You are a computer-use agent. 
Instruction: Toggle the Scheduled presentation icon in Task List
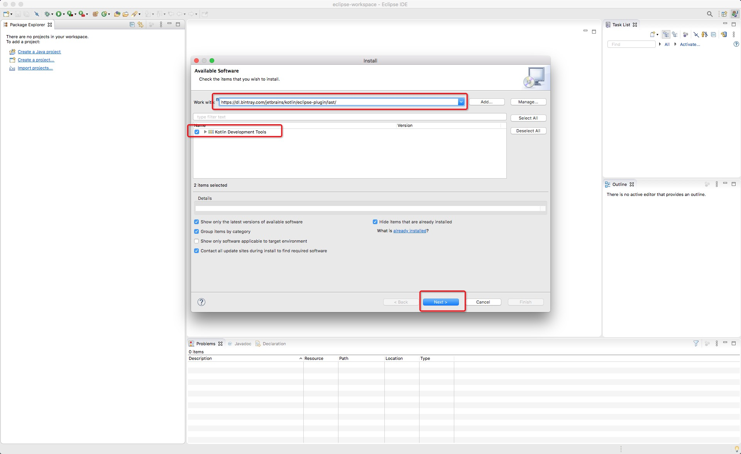(675, 35)
